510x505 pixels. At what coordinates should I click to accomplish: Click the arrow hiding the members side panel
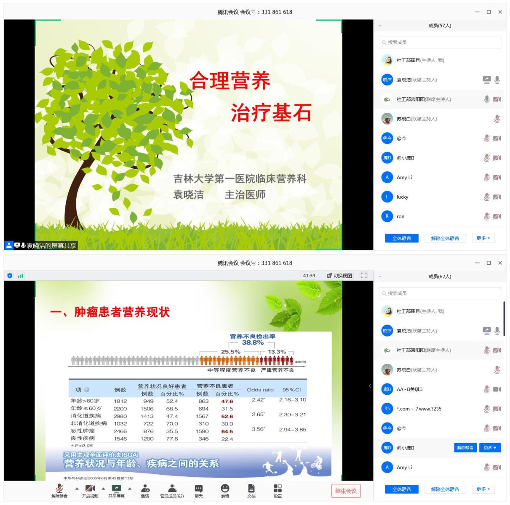[370, 386]
